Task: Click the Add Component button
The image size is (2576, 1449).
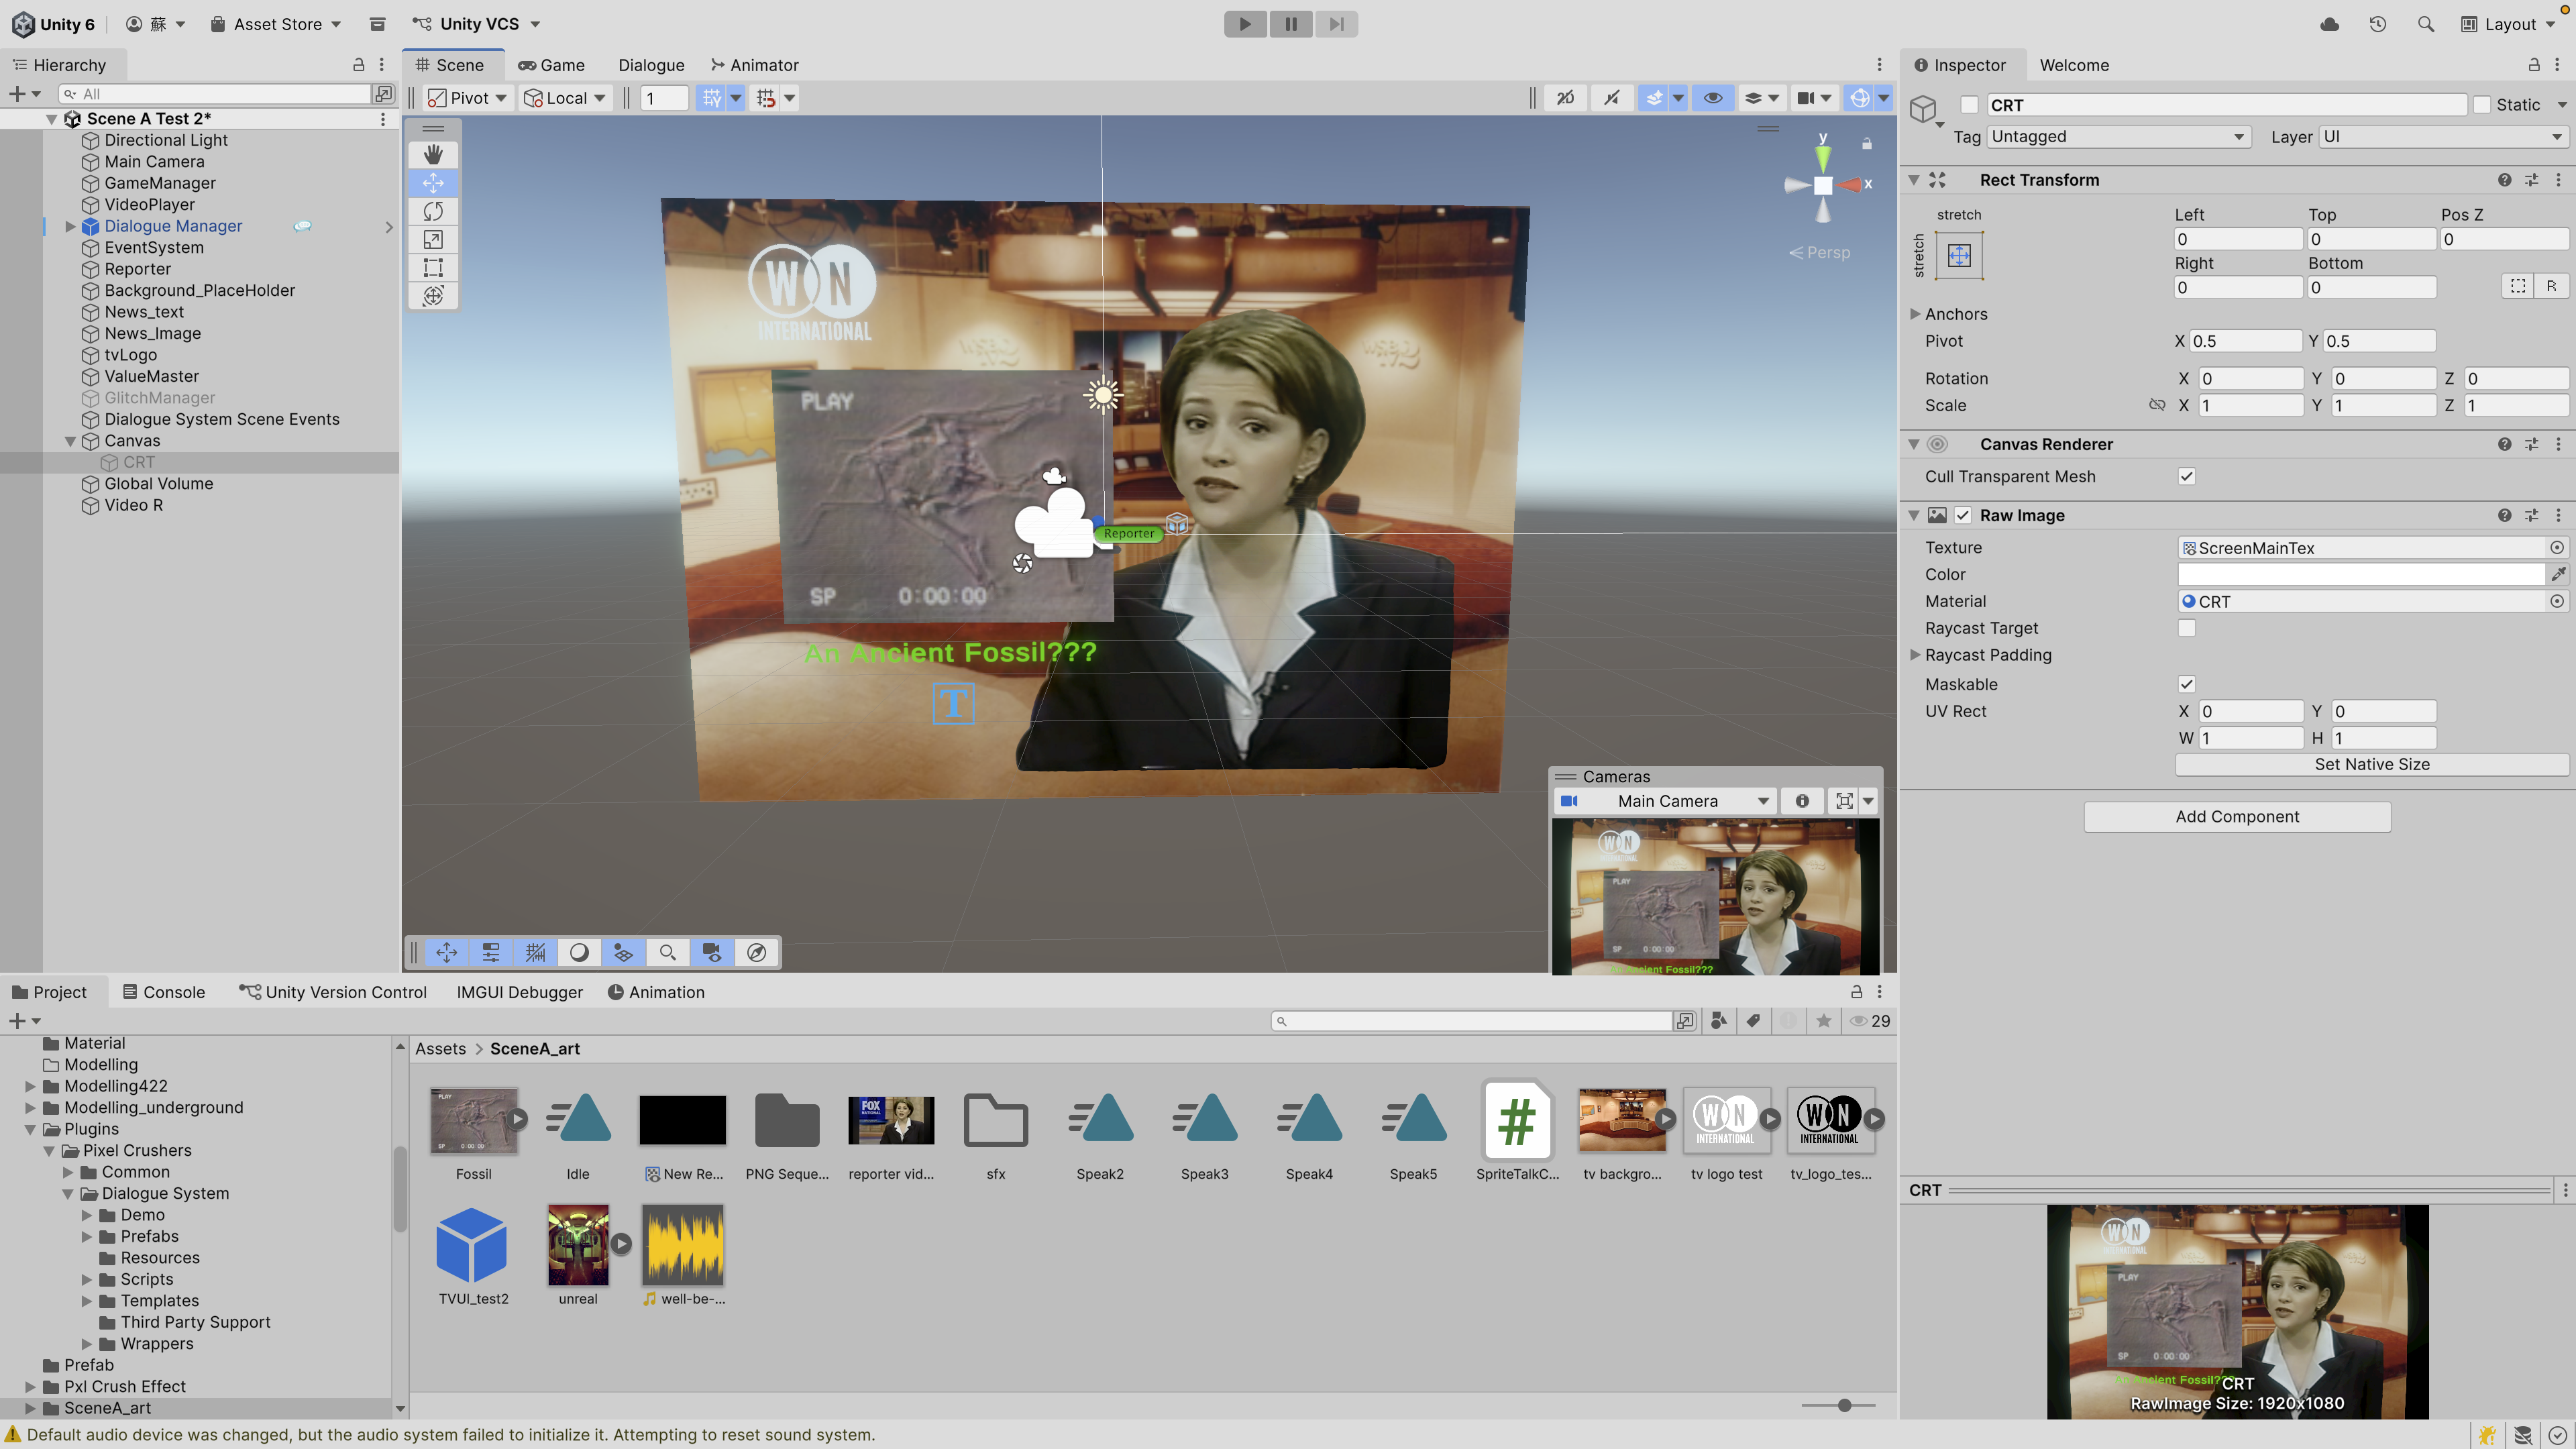Action: pyautogui.click(x=2237, y=816)
